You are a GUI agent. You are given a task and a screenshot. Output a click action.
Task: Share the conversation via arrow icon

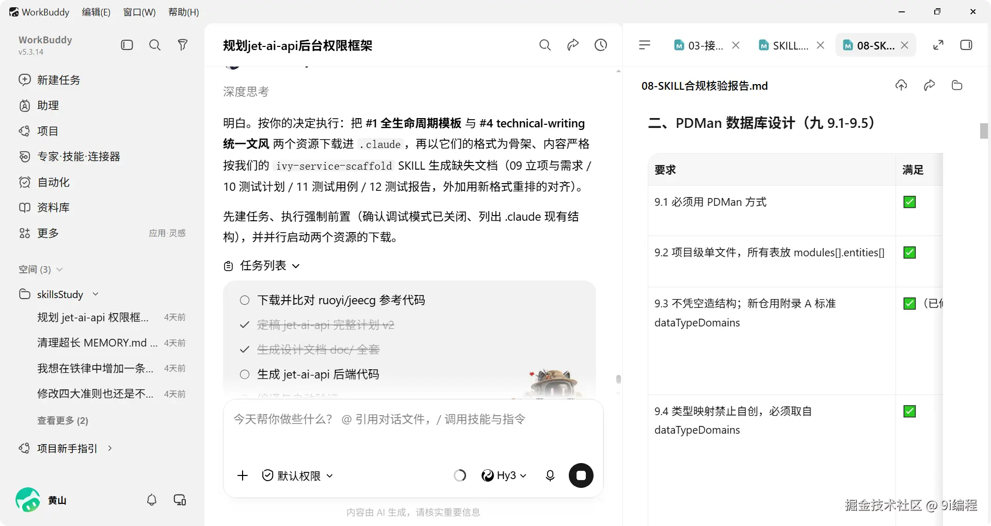coord(573,45)
